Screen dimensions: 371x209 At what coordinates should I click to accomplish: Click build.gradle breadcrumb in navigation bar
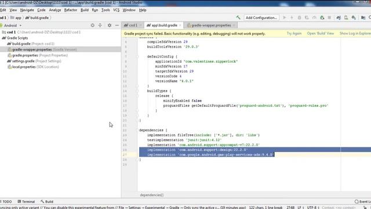pyautogui.click(x=37, y=18)
